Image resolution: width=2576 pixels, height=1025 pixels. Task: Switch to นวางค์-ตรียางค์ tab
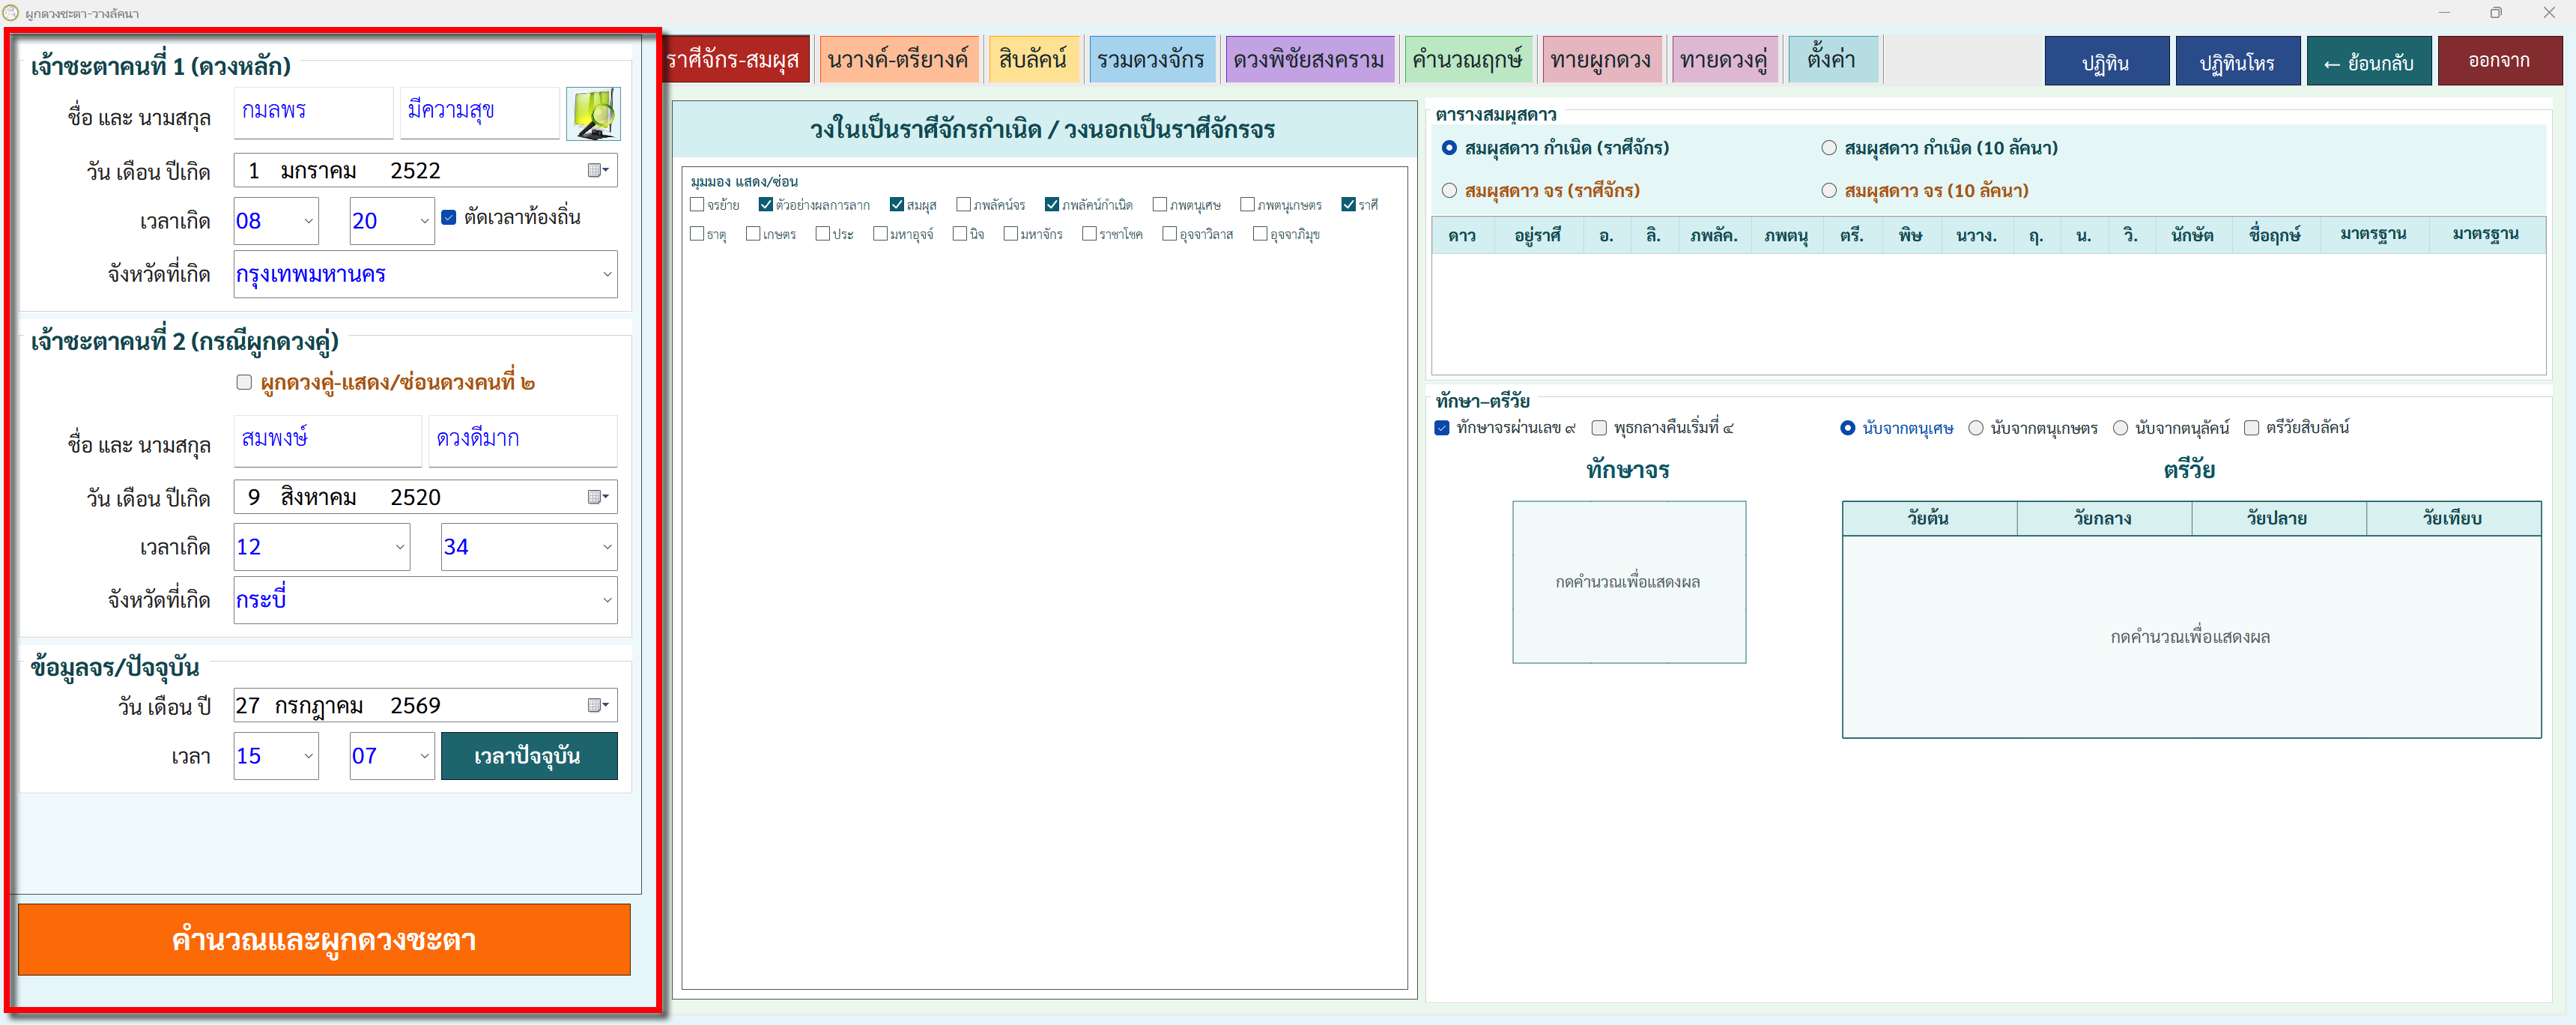897,60
